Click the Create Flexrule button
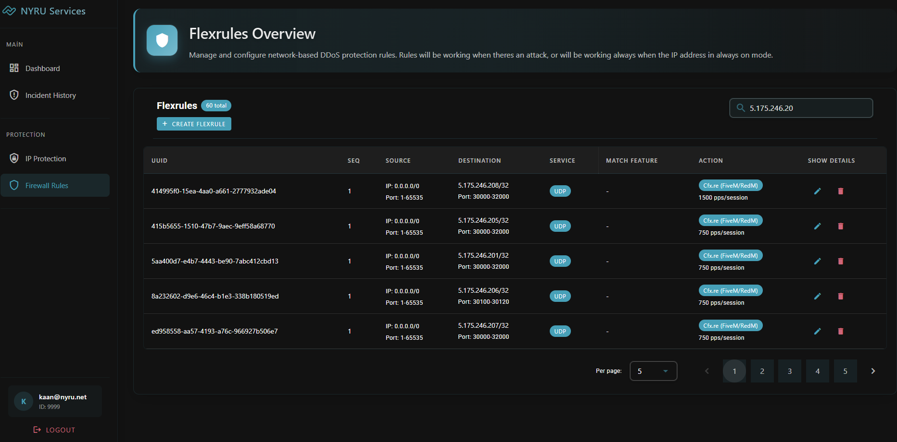The height and width of the screenshot is (442, 897). (x=194, y=124)
